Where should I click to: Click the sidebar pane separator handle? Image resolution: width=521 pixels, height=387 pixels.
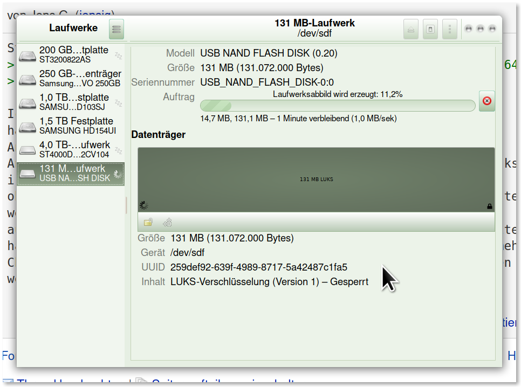[x=126, y=205]
